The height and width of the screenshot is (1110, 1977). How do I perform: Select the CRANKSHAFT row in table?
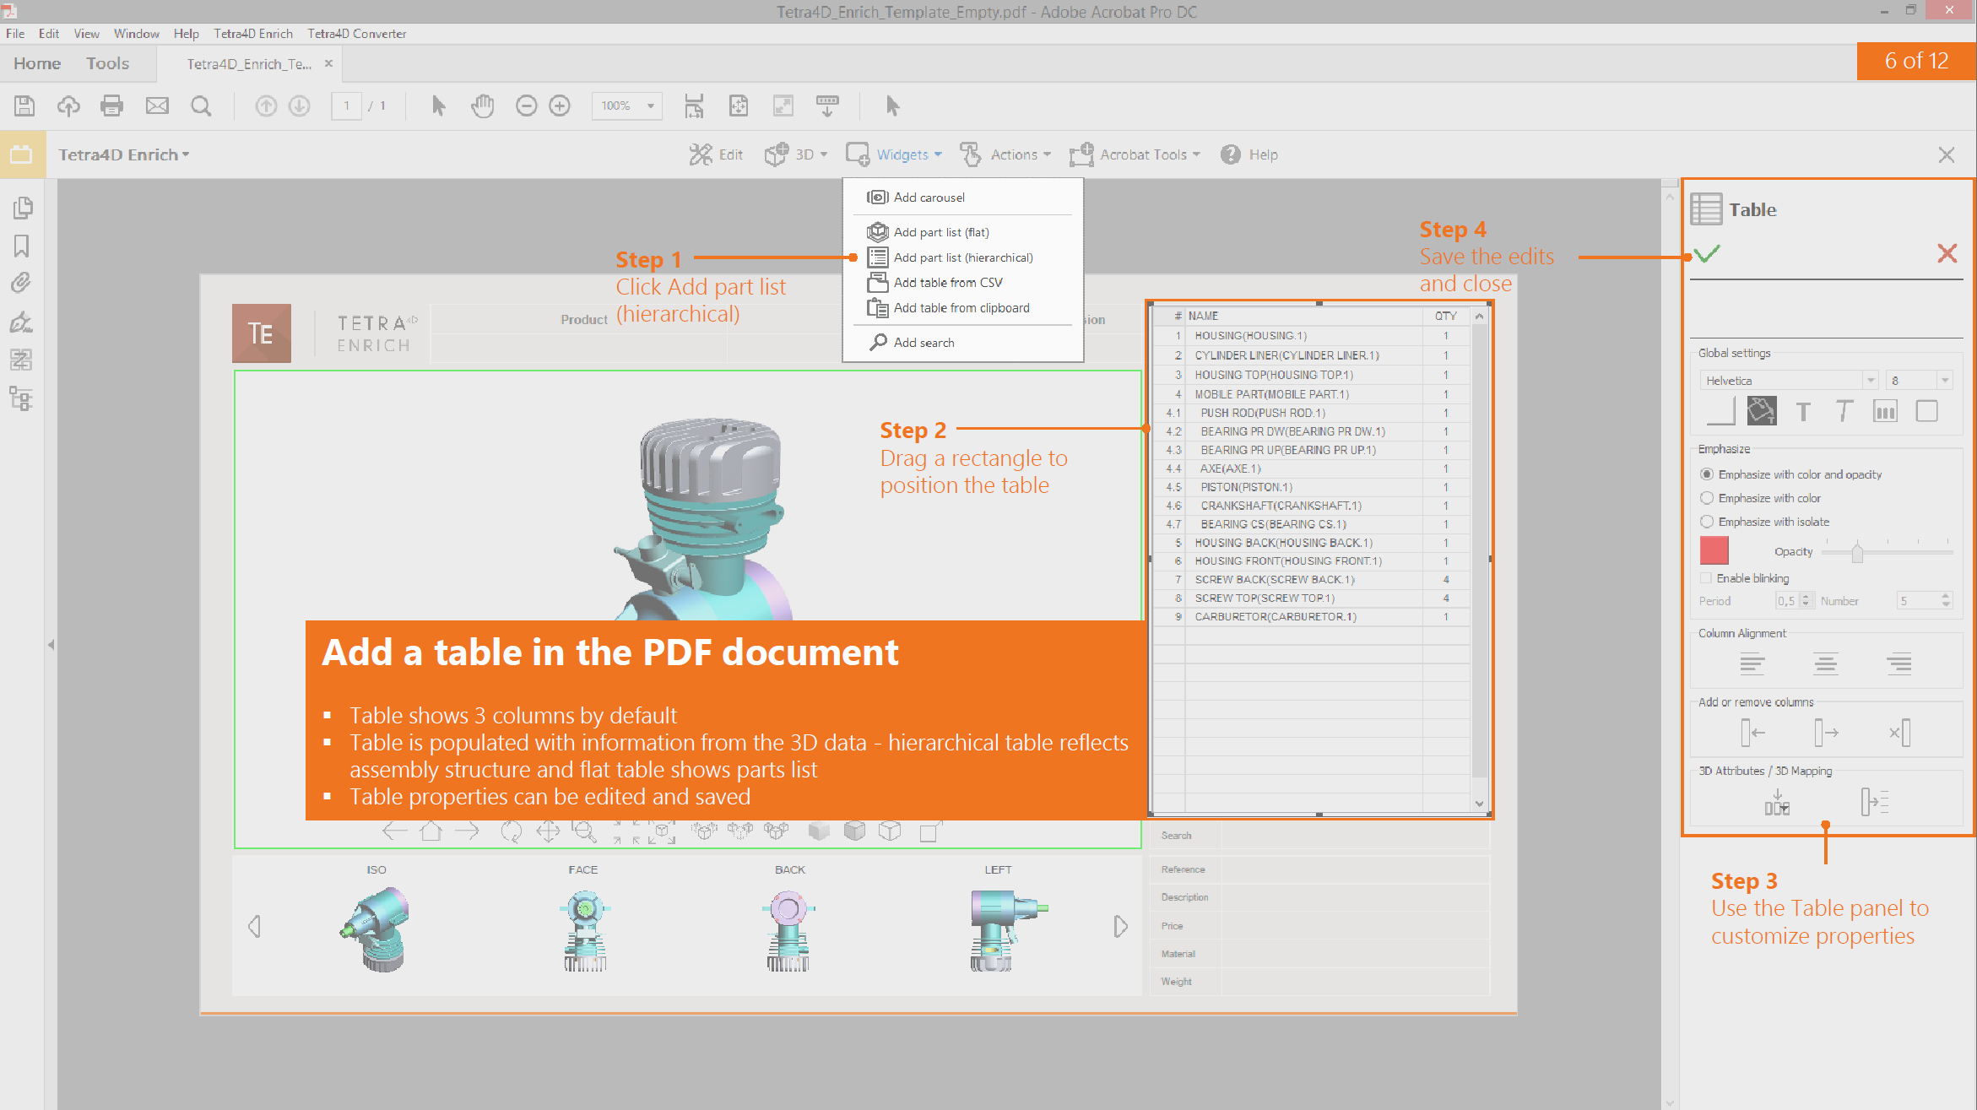(1311, 506)
